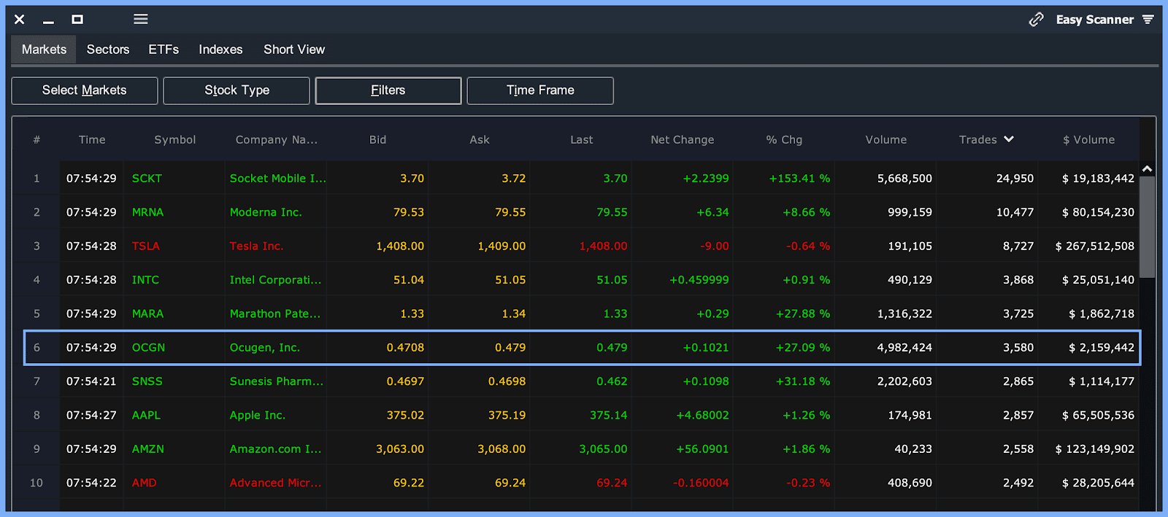Select the MARA symbol
Image resolution: width=1168 pixels, height=517 pixels.
click(147, 314)
